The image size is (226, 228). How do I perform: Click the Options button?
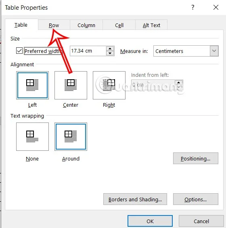point(195,199)
